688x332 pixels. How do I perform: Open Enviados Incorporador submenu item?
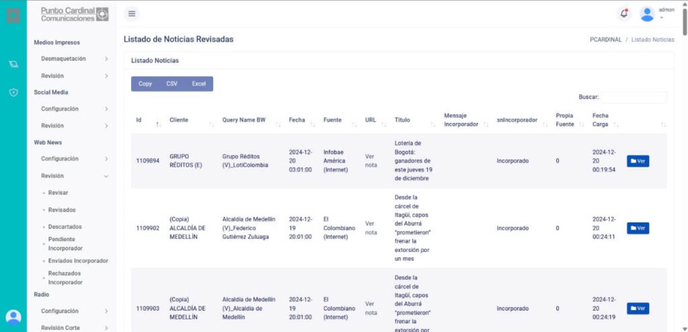[78, 261]
